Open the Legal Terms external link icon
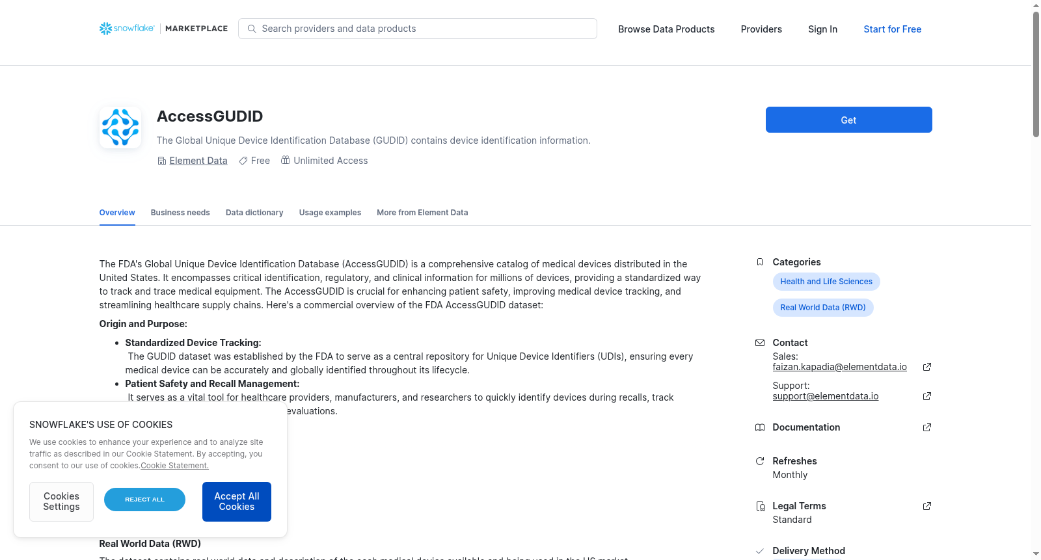This screenshot has height=560, width=1041. click(x=927, y=506)
